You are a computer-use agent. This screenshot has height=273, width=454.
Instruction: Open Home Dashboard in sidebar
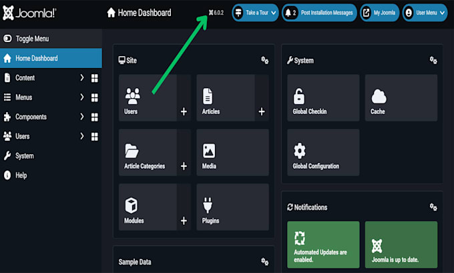tap(51, 58)
